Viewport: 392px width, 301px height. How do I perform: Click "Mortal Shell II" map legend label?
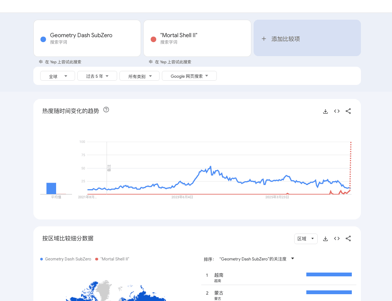115,259
